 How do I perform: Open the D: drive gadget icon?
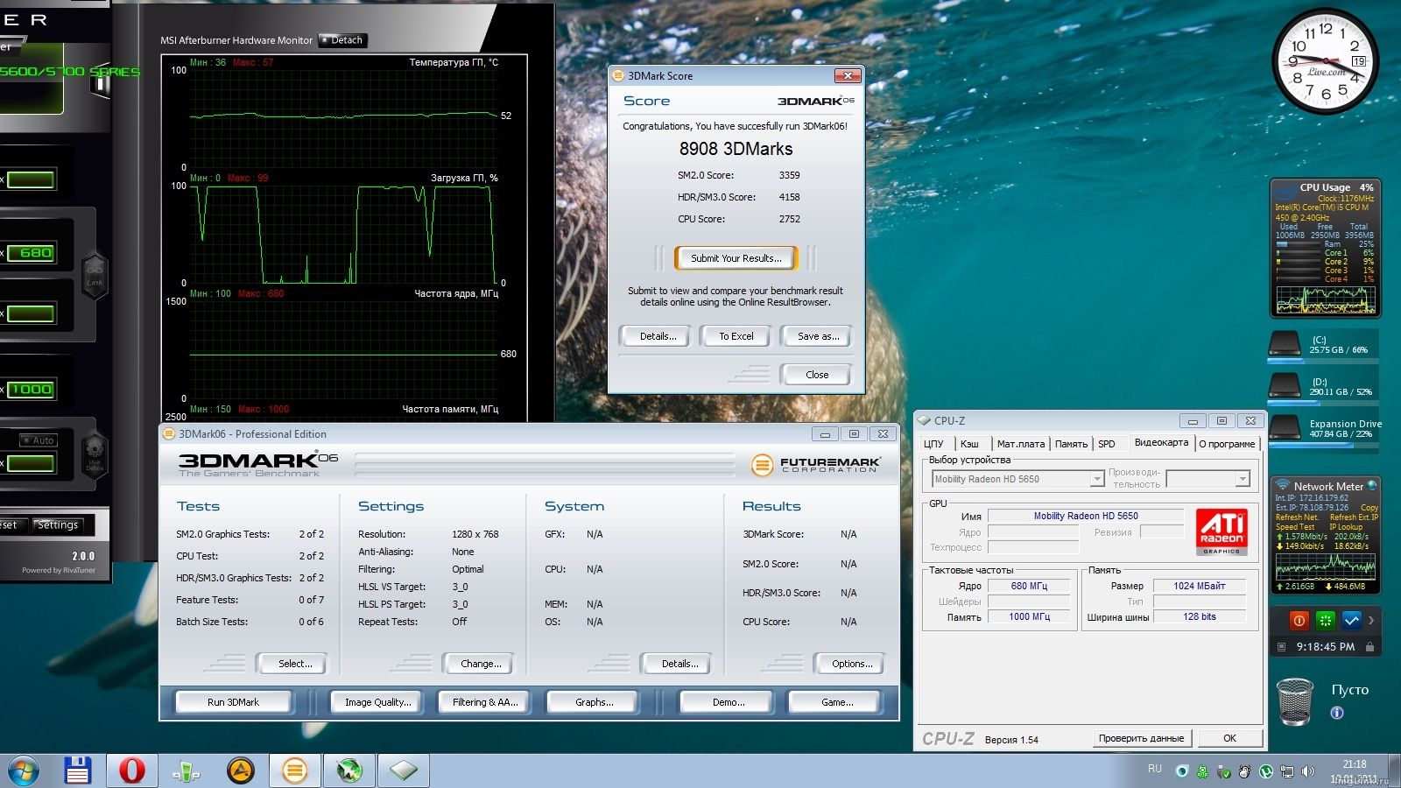[1285, 387]
